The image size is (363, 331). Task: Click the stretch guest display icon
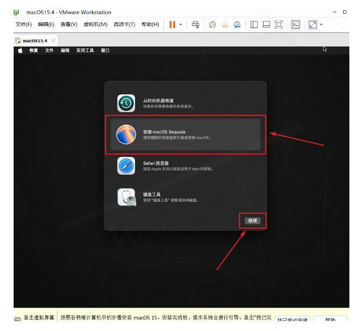(x=313, y=24)
